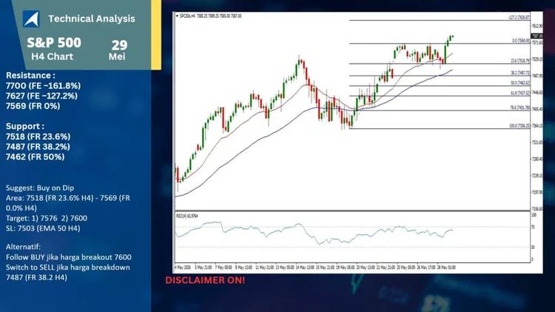Click the '26 May 17:00' time label
This screenshot has height=312, width=555.
coord(426,268)
